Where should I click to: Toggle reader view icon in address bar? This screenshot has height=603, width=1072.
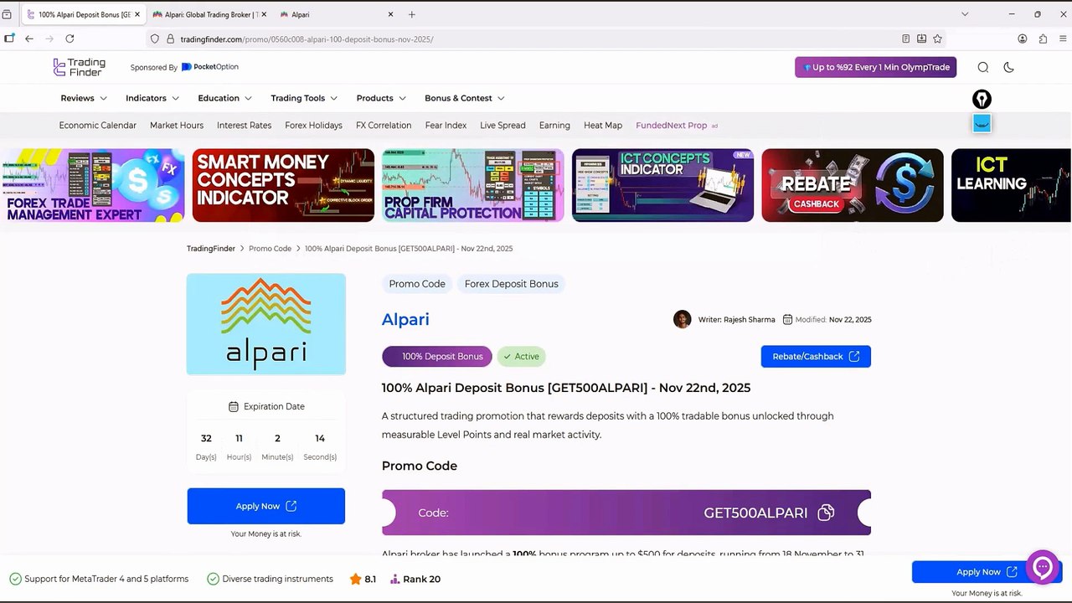pos(905,39)
